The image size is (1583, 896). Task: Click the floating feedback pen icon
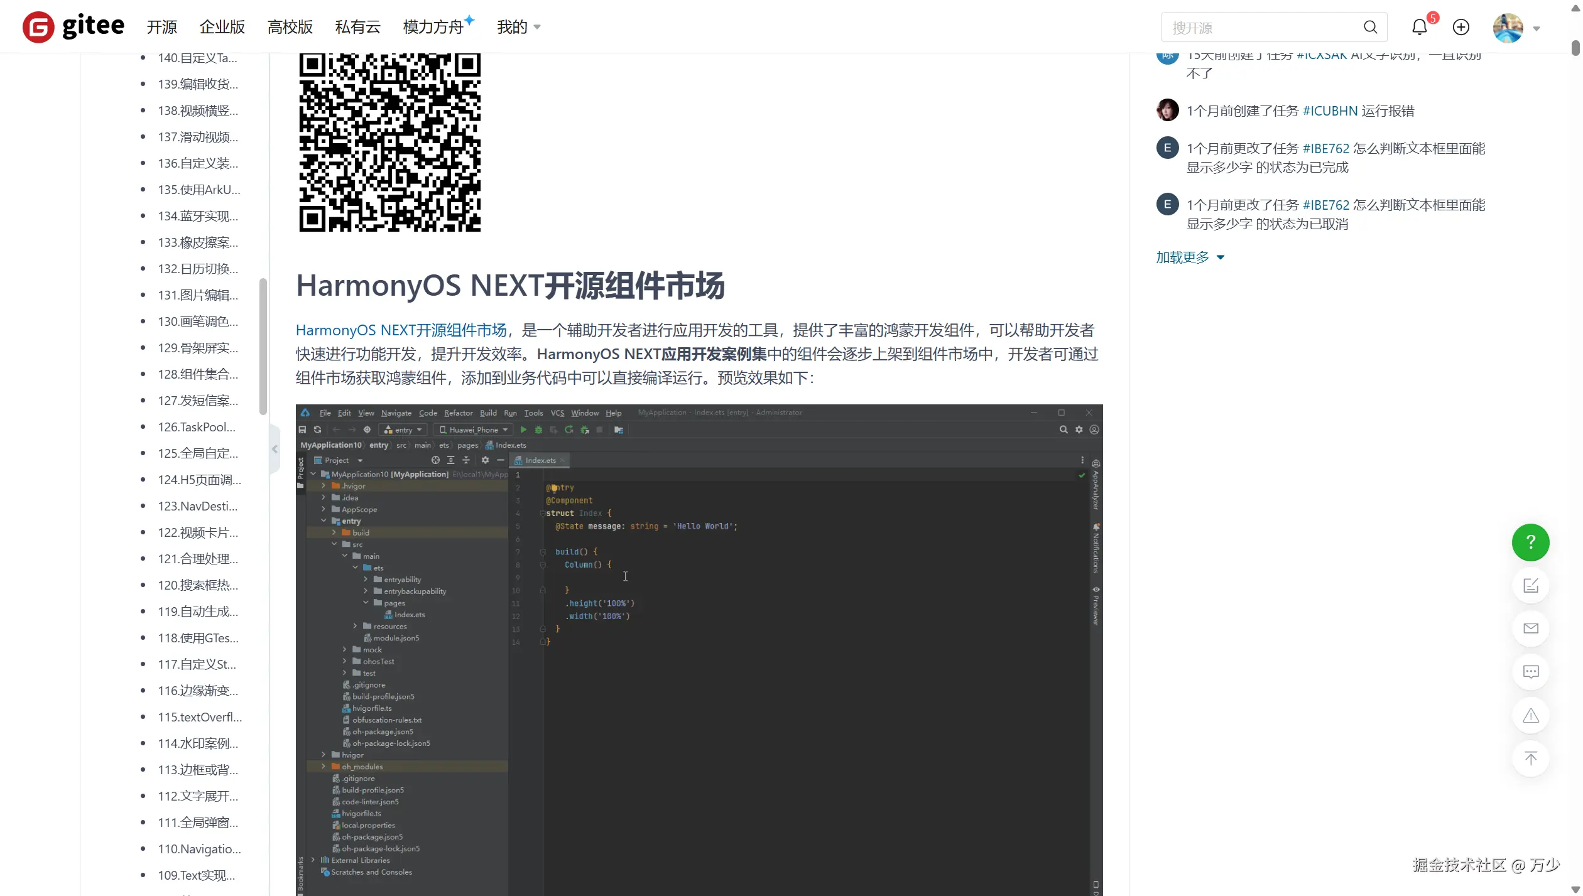pos(1531,585)
